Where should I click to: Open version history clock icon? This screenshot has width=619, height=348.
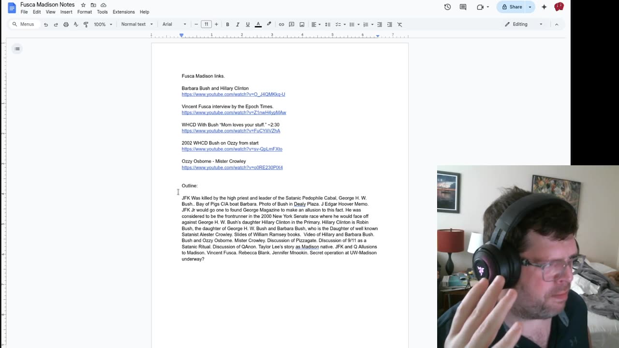click(447, 7)
